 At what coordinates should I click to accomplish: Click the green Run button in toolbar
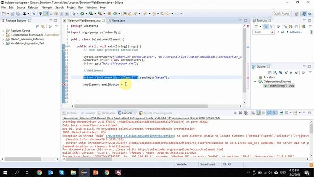pos(82,14)
